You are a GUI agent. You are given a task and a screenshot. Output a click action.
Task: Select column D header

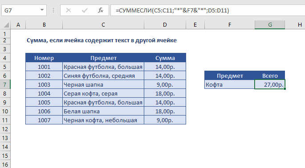pos(165,25)
